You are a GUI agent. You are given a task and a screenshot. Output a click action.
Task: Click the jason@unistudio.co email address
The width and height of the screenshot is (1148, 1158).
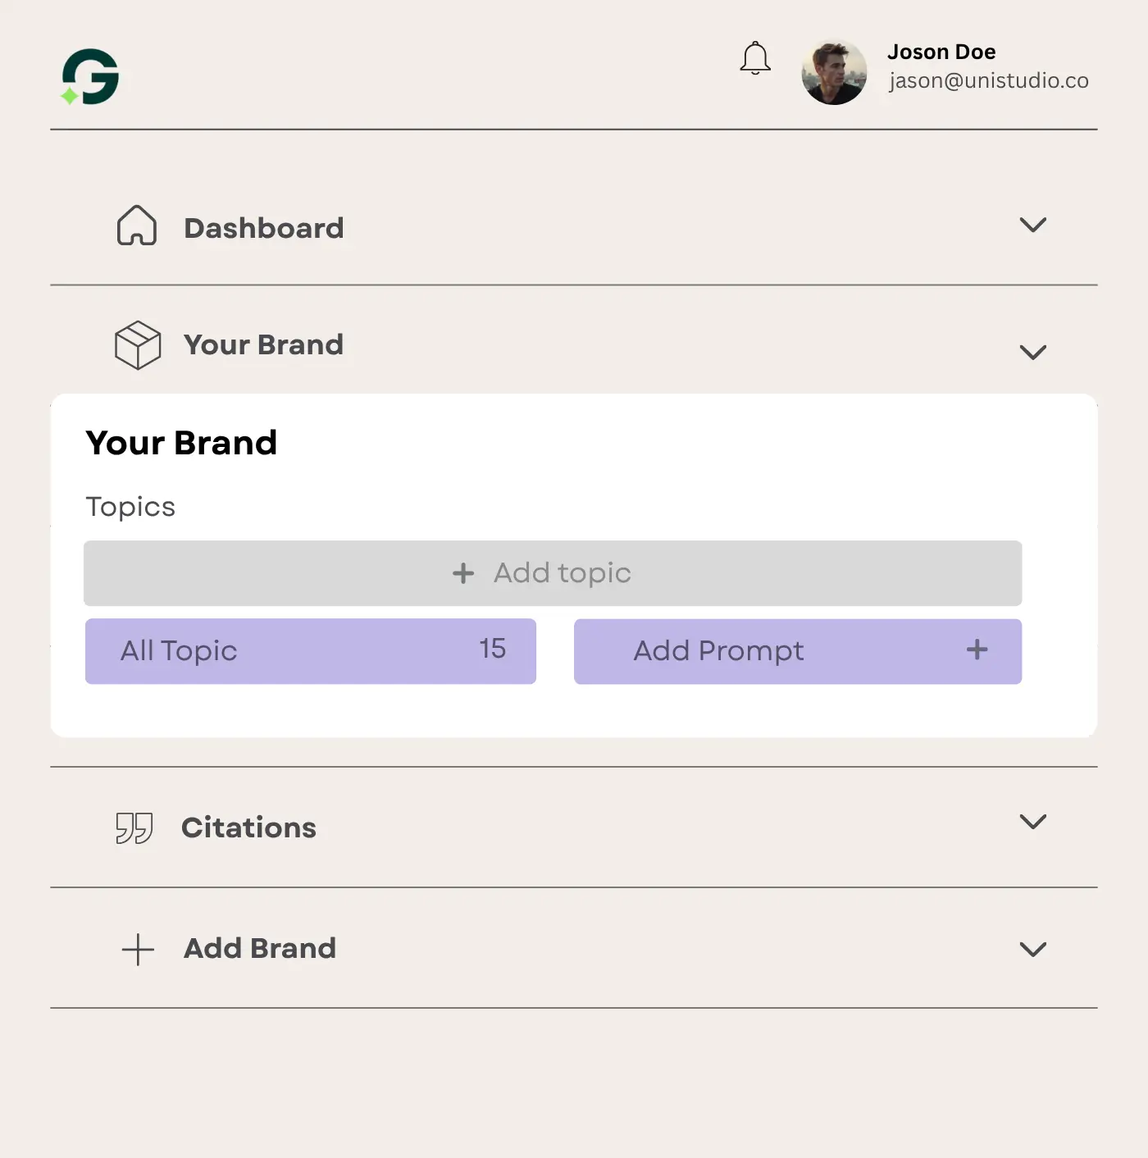pos(988,80)
